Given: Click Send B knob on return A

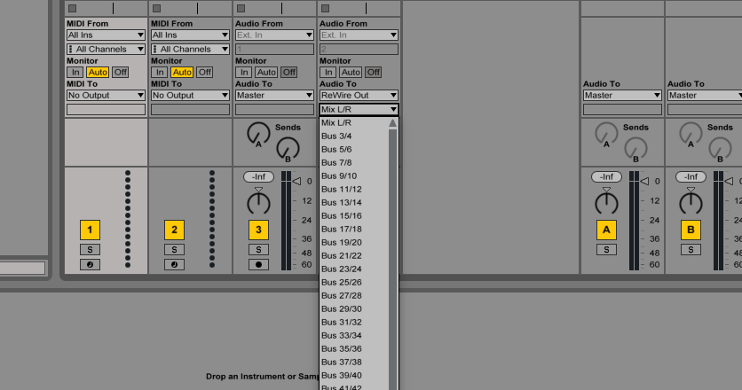Looking at the screenshot, I should click(x=635, y=149).
